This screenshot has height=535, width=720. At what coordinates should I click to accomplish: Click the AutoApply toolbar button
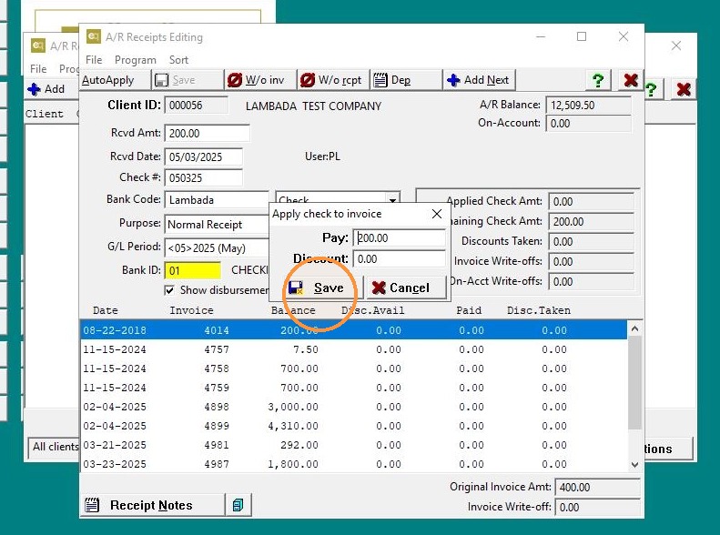click(x=116, y=80)
